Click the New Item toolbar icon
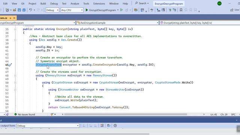 (x=7, y=10)
